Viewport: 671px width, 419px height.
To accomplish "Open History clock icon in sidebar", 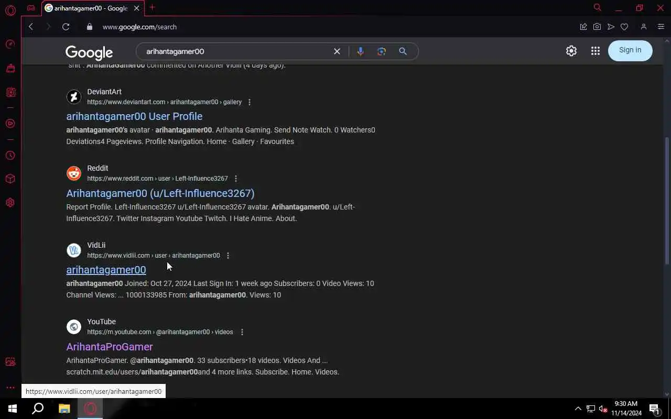I will pos(10,156).
